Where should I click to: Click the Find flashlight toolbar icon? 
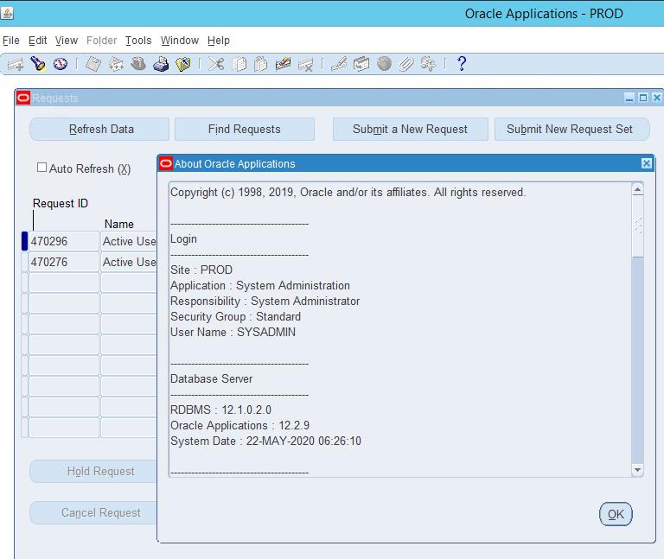click(38, 64)
